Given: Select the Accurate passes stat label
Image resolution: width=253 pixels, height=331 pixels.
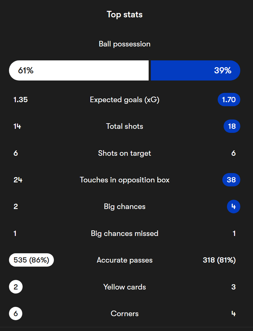Looking at the screenshot, I should pyautogui.click(x=124, y=260).
